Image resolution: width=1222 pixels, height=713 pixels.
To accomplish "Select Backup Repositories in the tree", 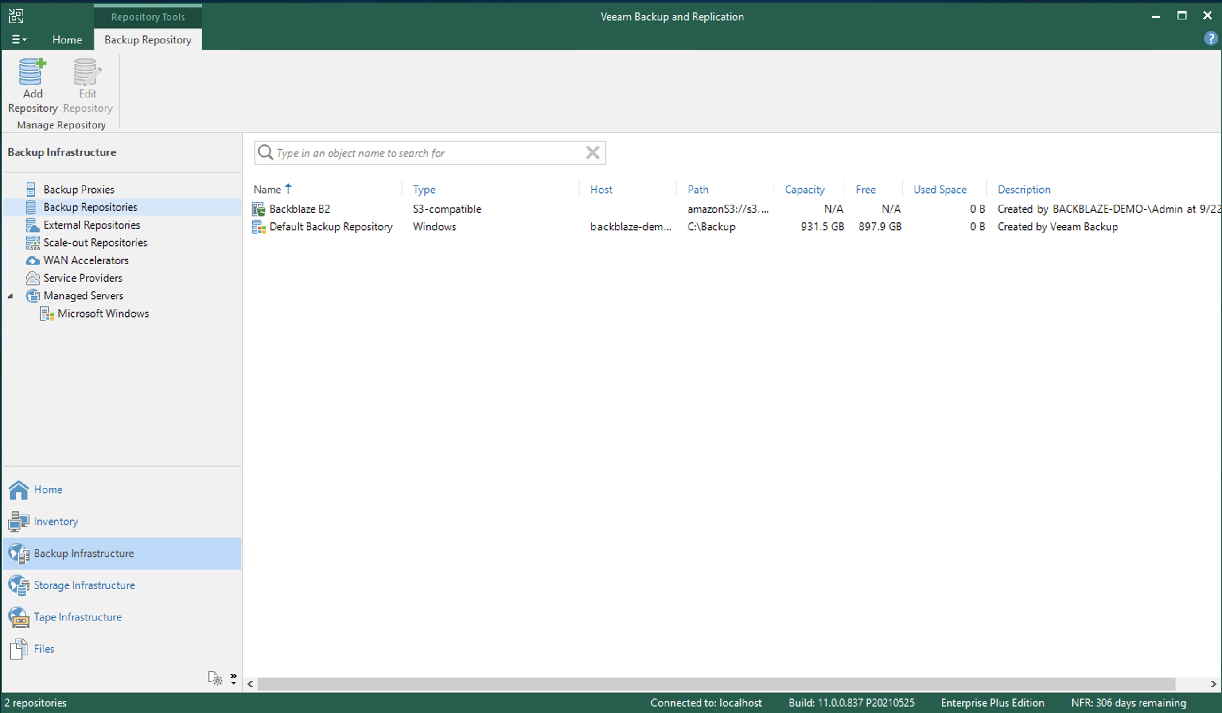I will [x=90, y=207].
